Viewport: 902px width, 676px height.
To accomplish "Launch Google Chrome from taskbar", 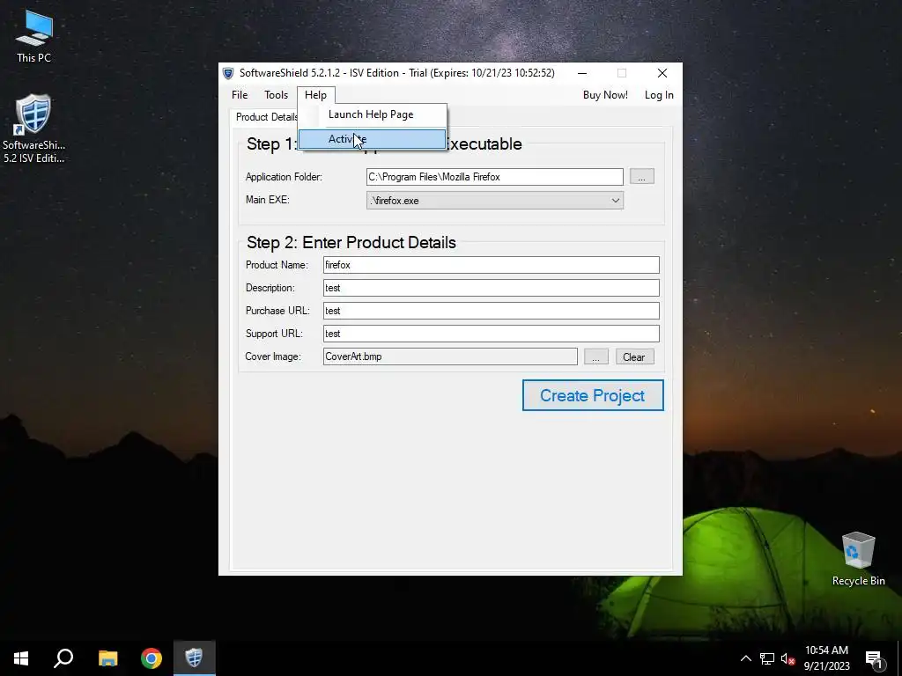I will click(152, 658).
